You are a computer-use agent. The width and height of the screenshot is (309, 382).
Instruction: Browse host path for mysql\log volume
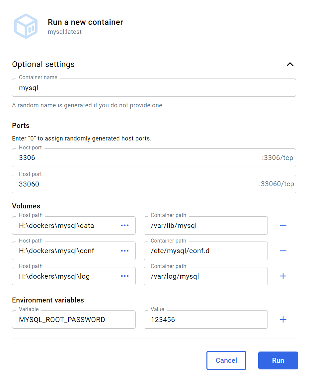(x=125, y=276)
